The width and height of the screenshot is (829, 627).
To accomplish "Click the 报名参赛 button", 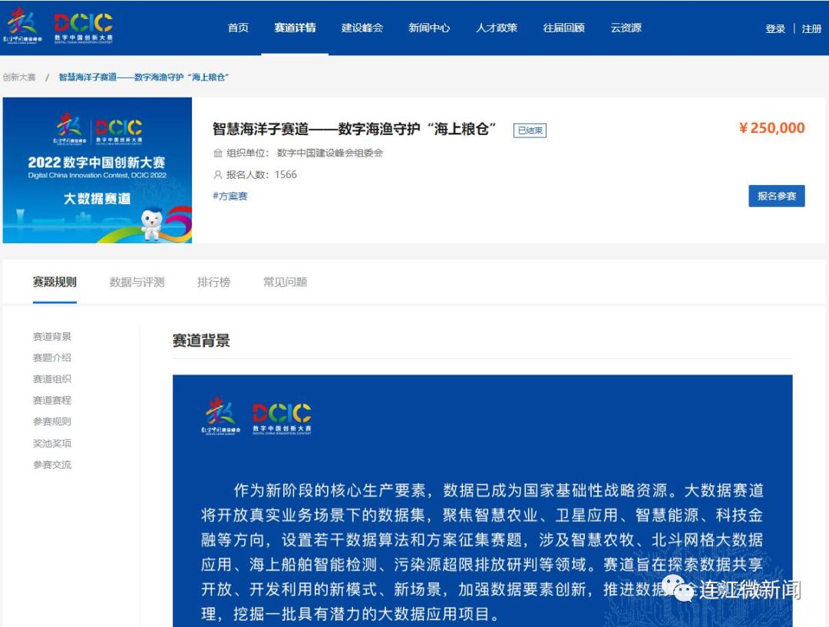I will point(777,196).
